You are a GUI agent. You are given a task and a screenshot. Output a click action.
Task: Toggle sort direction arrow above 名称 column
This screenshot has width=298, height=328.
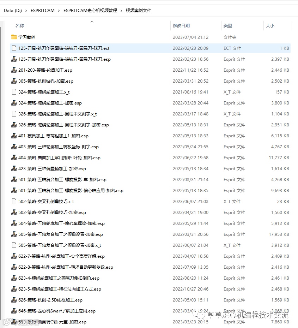pyautogui.click(x=92, y=22)
